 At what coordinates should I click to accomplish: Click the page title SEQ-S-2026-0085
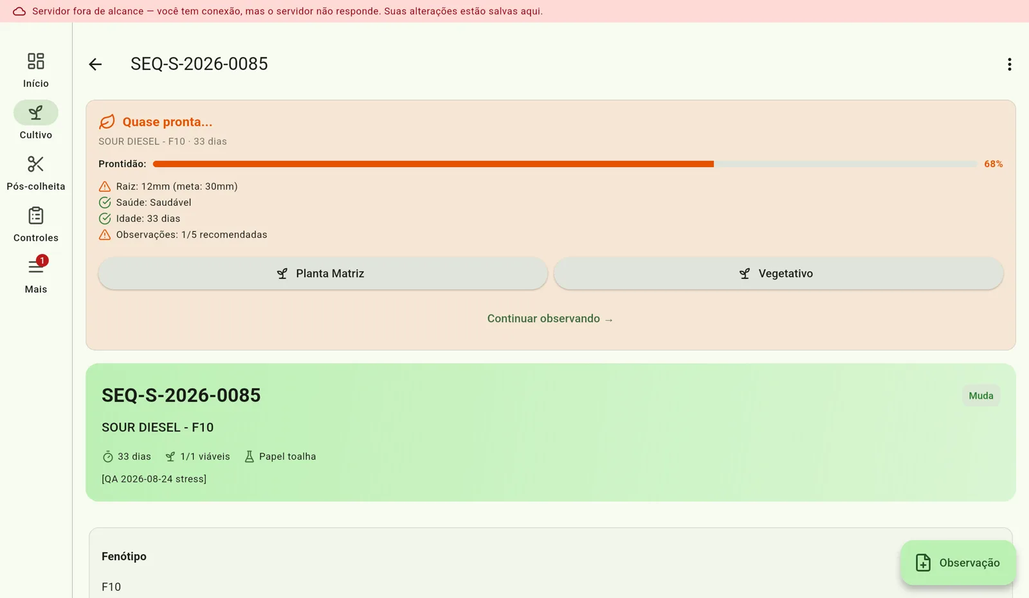[x=199, y=64]
